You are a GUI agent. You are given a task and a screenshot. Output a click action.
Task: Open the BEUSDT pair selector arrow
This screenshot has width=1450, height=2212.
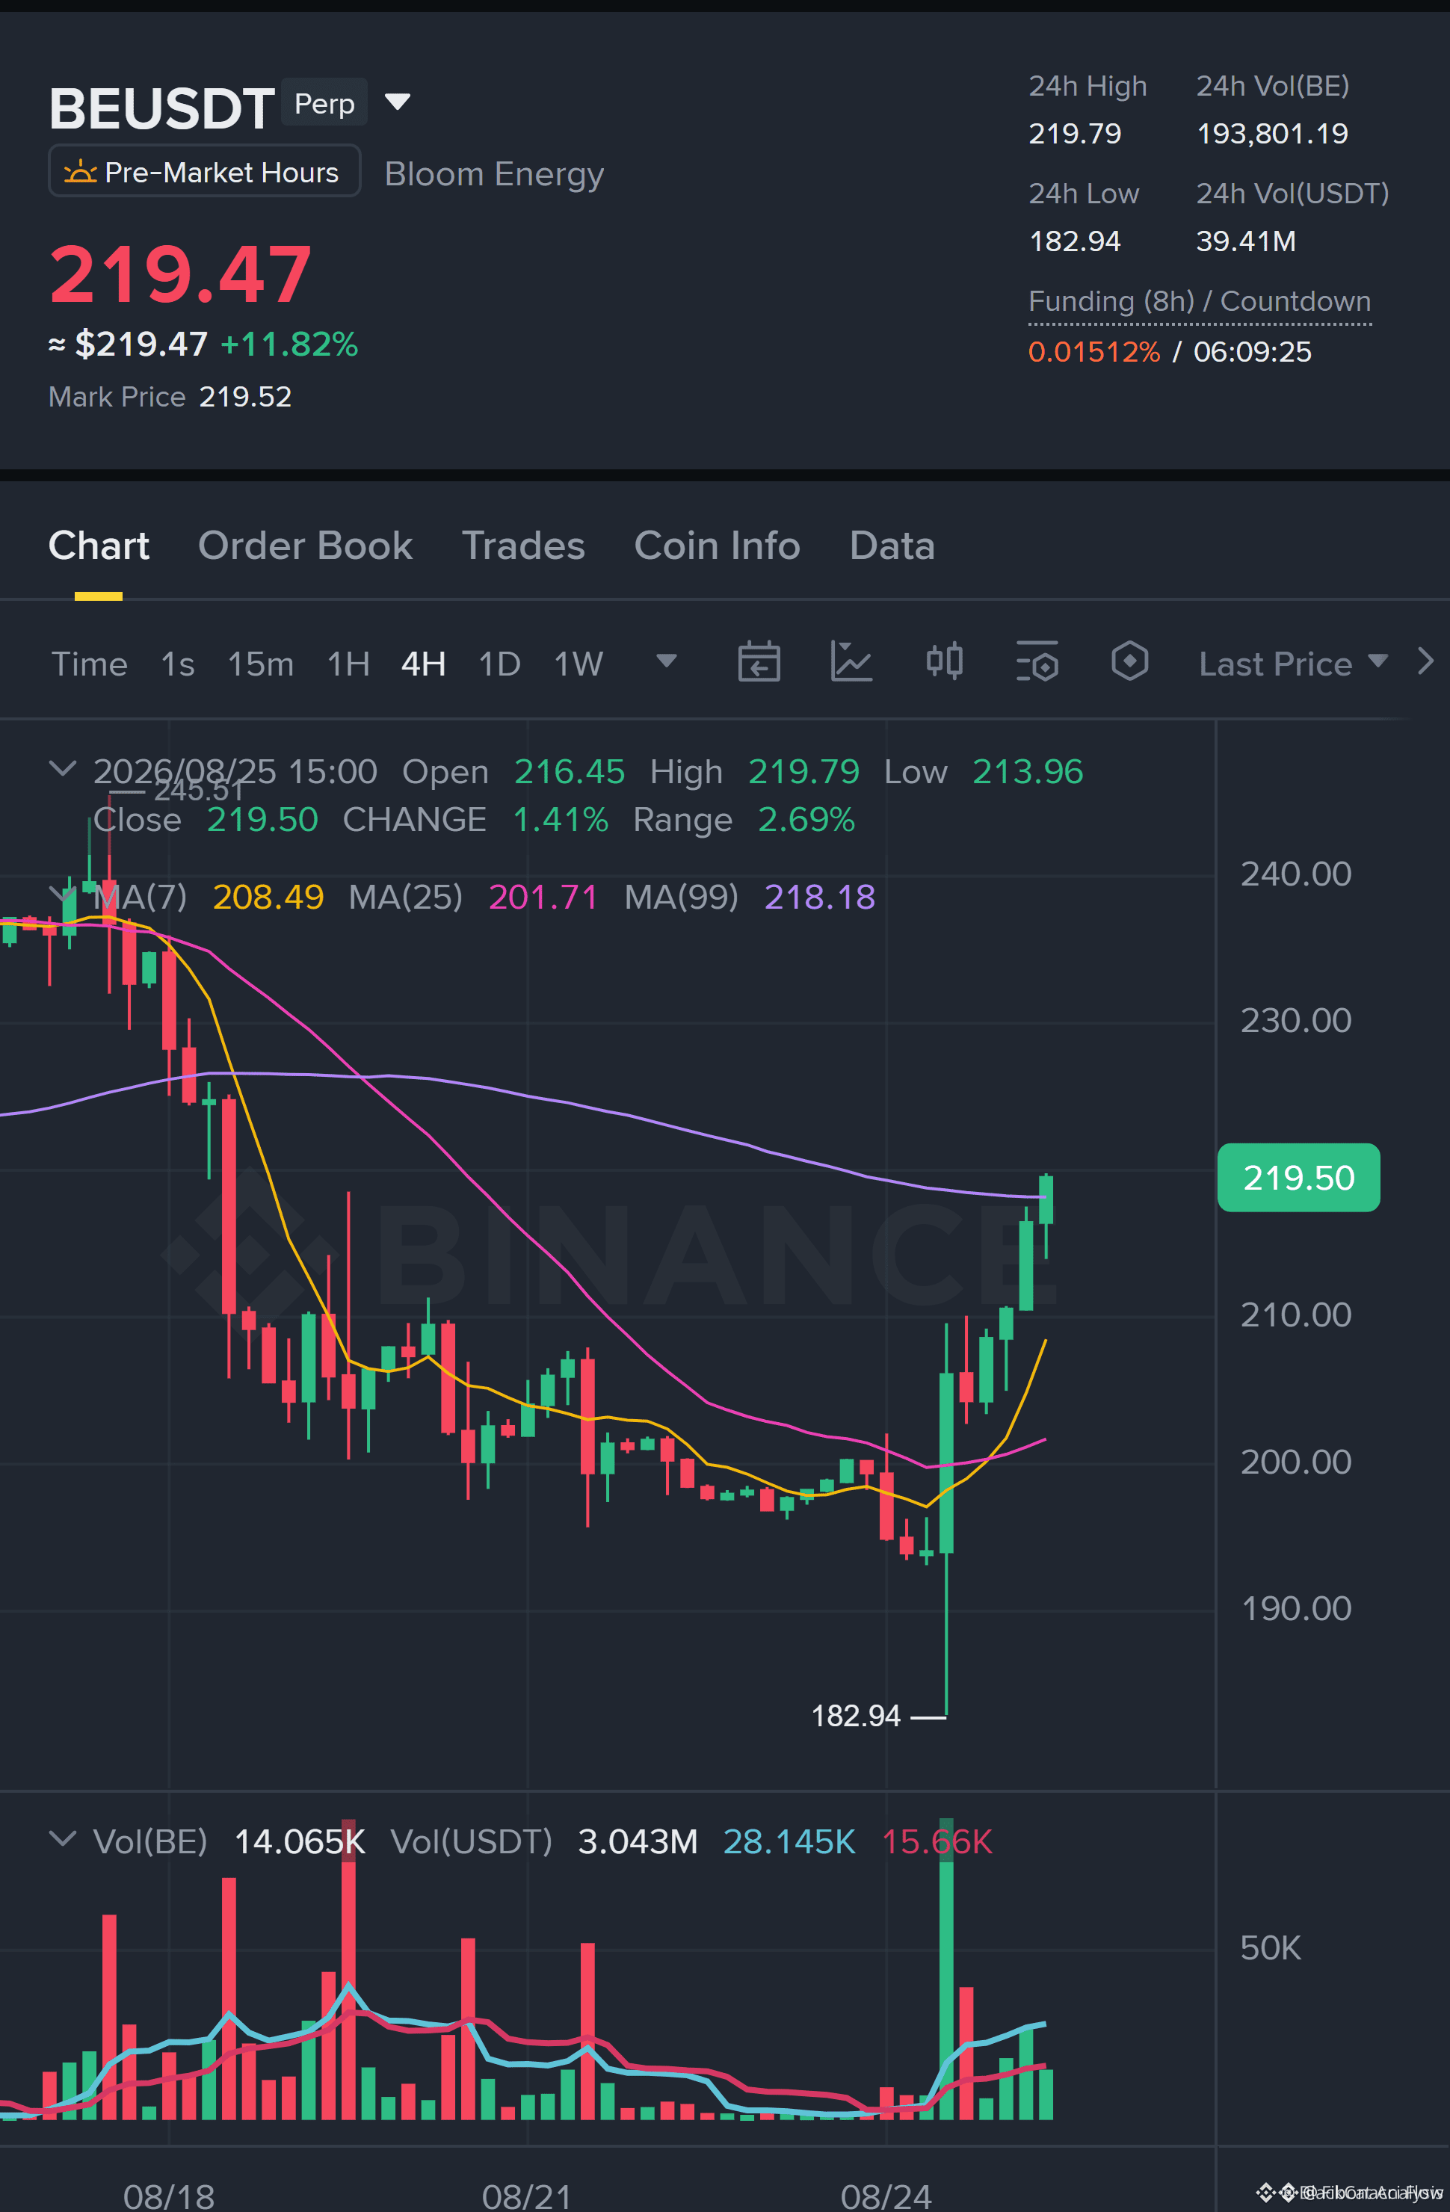[x=398, y=102]
